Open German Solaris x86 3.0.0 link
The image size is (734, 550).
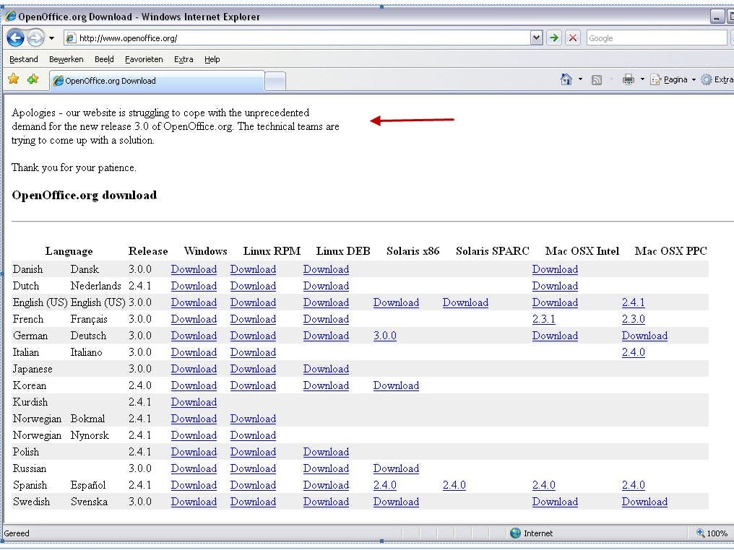(x=385, y=336)
